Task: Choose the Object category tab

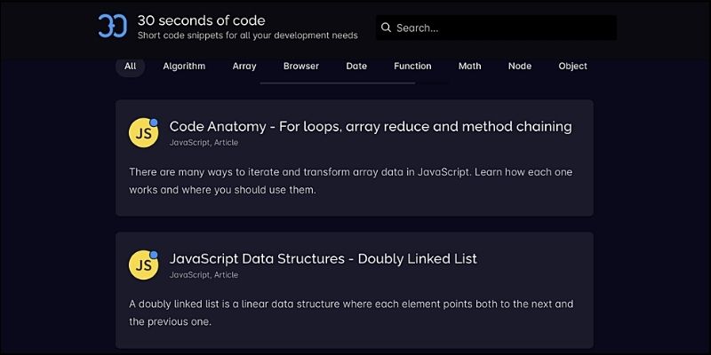Action: pos(572,66)
